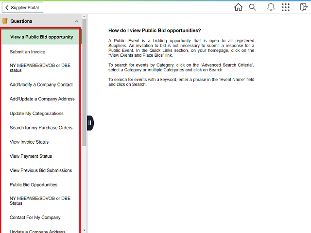The height and width of the screenshot is (233, 311).
Task: Open Add/Update a Company Address
Action: coord(42,99)
